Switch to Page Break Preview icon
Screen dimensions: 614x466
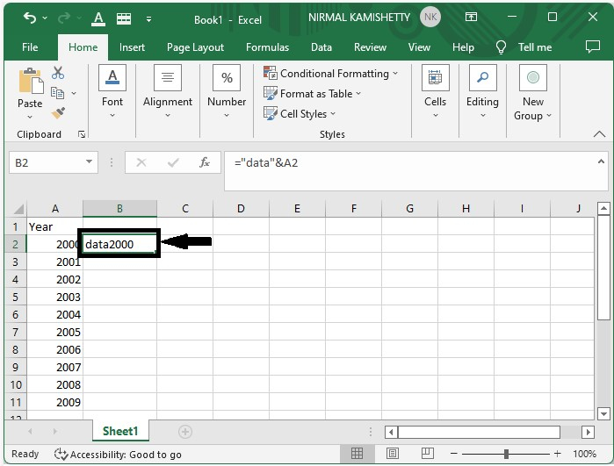[x=427, y=454]
